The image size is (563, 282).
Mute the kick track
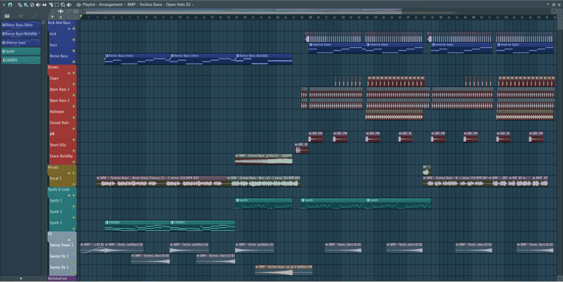tap(74, 40)
